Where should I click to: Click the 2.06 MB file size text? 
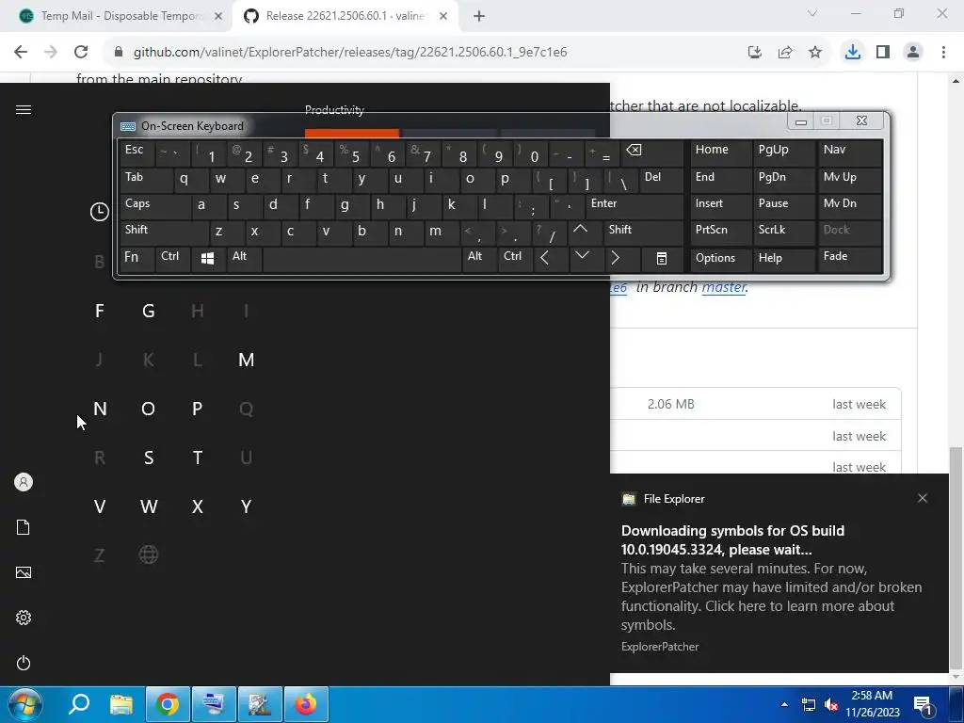(670, 404)
